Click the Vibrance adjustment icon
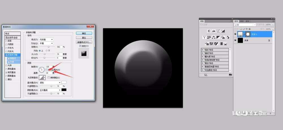Image resolution: width=283 pixels, height=130 pixels. [x=204, y=37]
